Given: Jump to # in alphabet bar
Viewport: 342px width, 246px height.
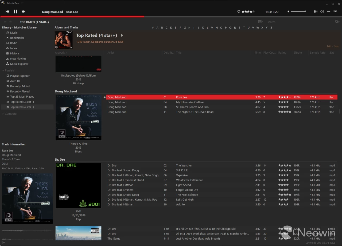Looking at the screenshot, I should pos(153,27).
